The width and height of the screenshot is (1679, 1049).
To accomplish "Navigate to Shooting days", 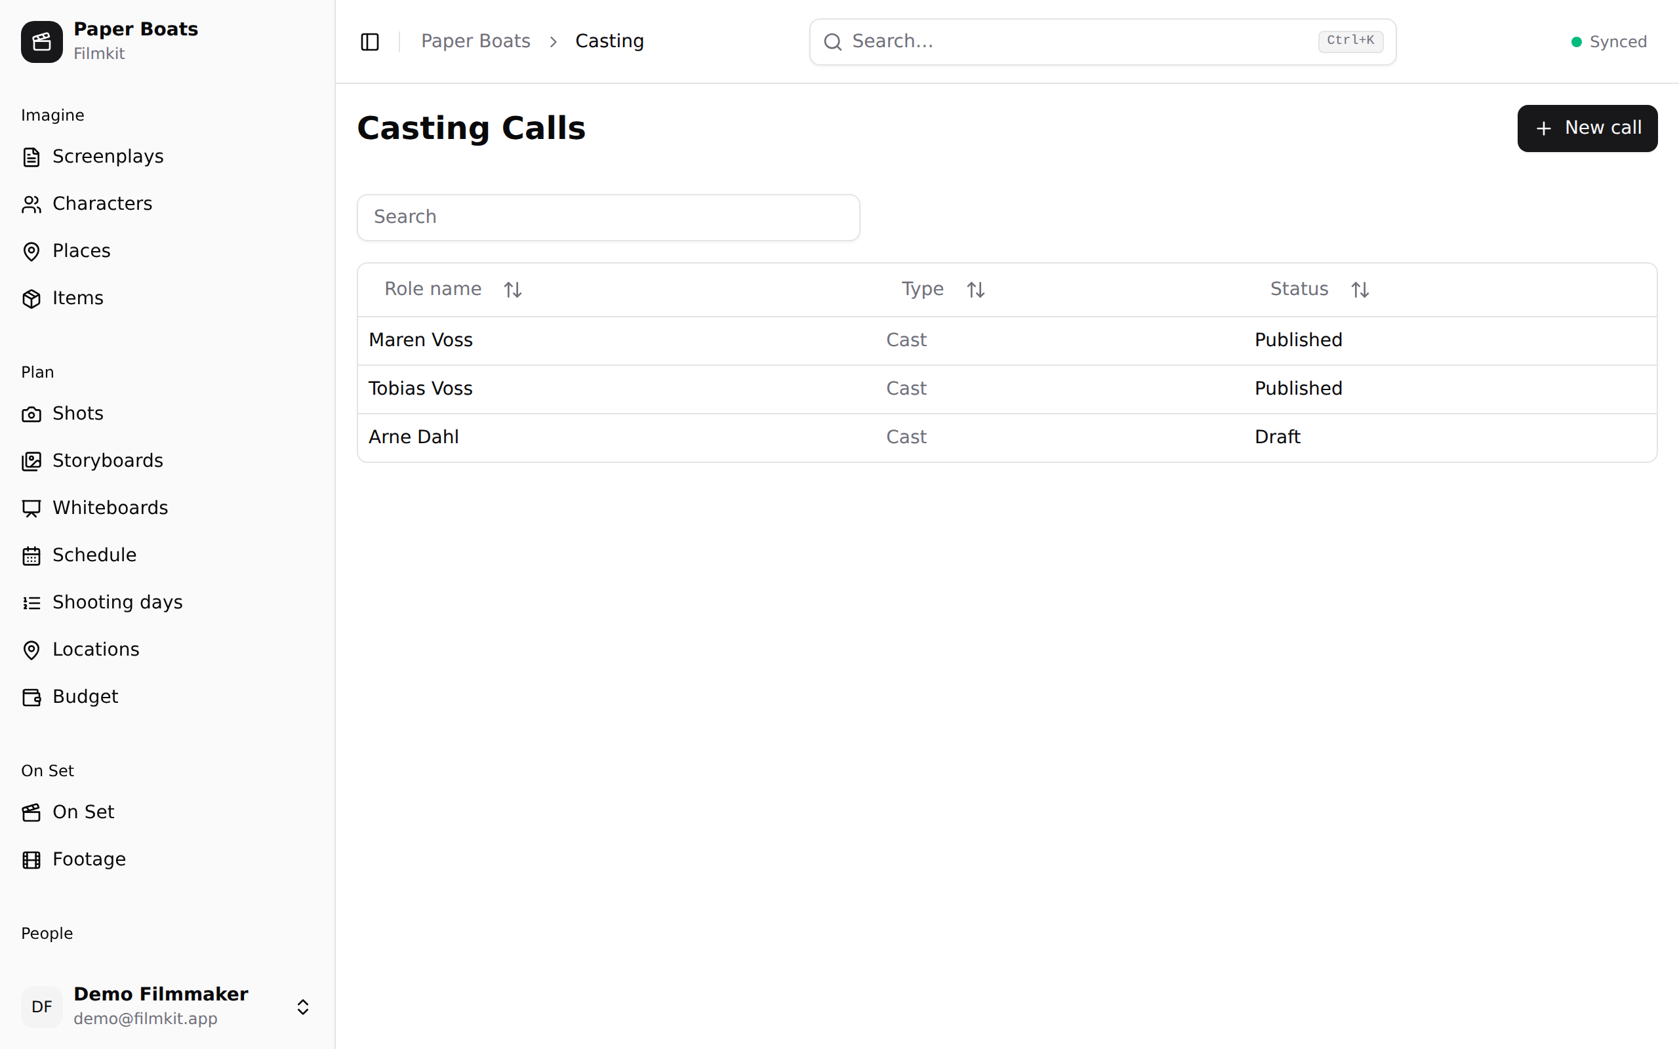I will (x=167, y=603).
